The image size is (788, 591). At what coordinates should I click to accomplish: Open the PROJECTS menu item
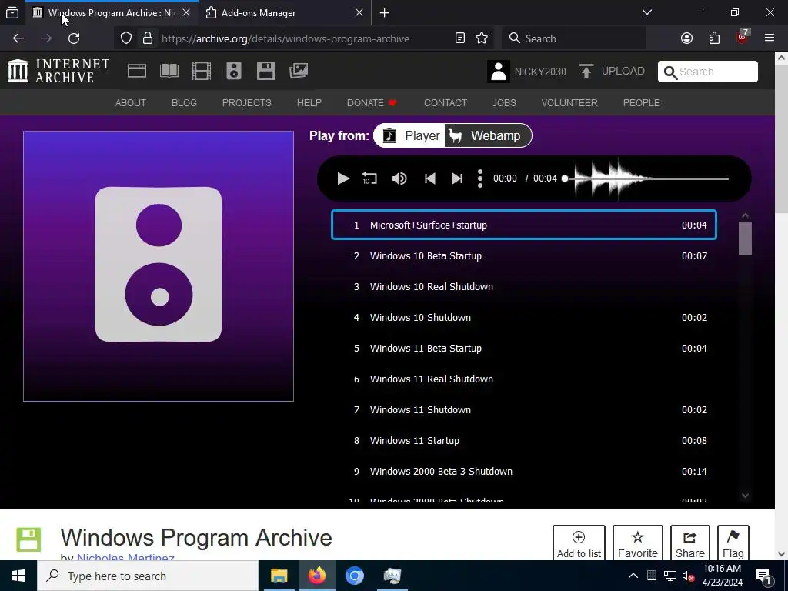pos(247,102)
